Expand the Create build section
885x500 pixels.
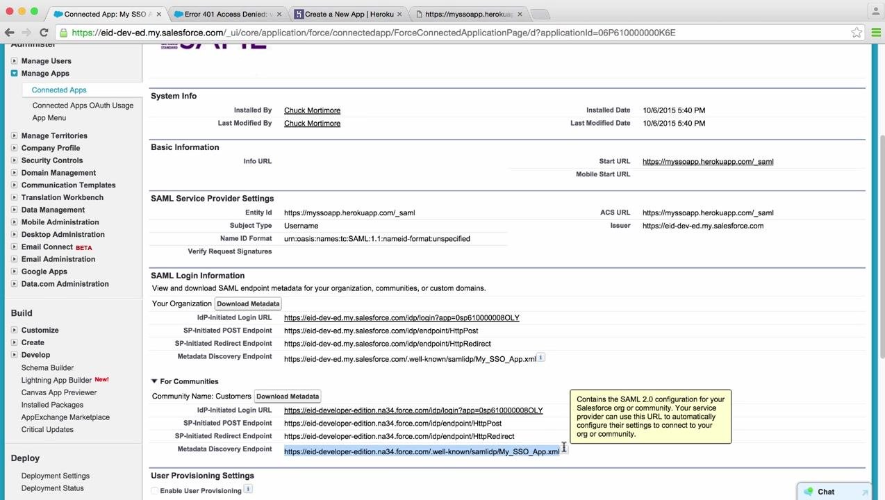[x=14, y=342]
